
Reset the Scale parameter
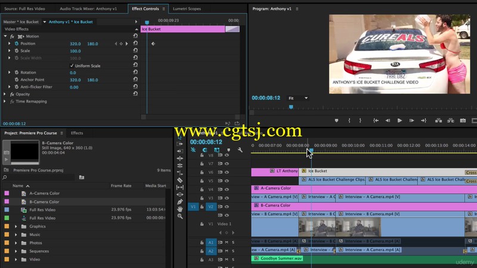(135, 51)
